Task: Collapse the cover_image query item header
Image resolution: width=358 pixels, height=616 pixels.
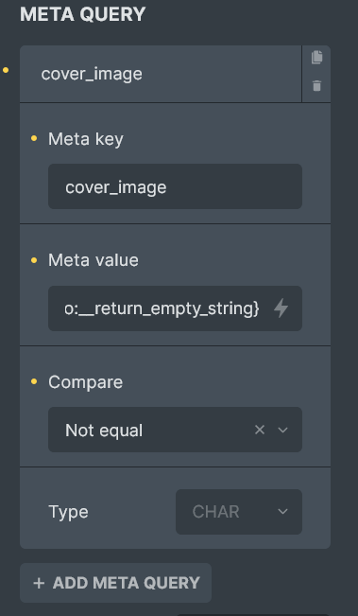Action: [x=161, y=74]
